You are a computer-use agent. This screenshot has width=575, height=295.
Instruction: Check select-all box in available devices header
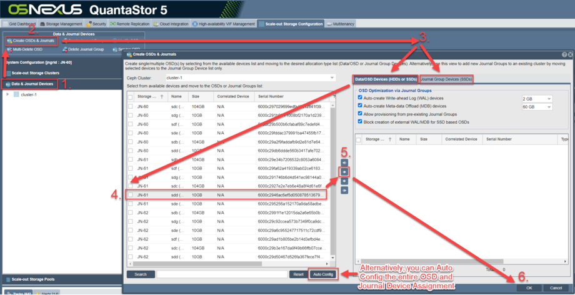click(x=130, y=97)
